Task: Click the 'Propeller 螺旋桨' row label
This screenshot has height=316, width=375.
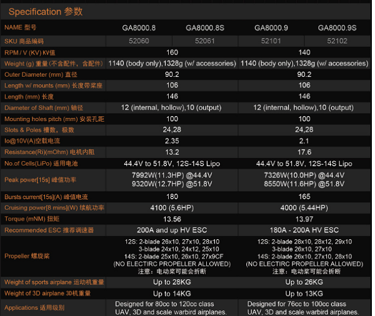Action: pos(27,256)
